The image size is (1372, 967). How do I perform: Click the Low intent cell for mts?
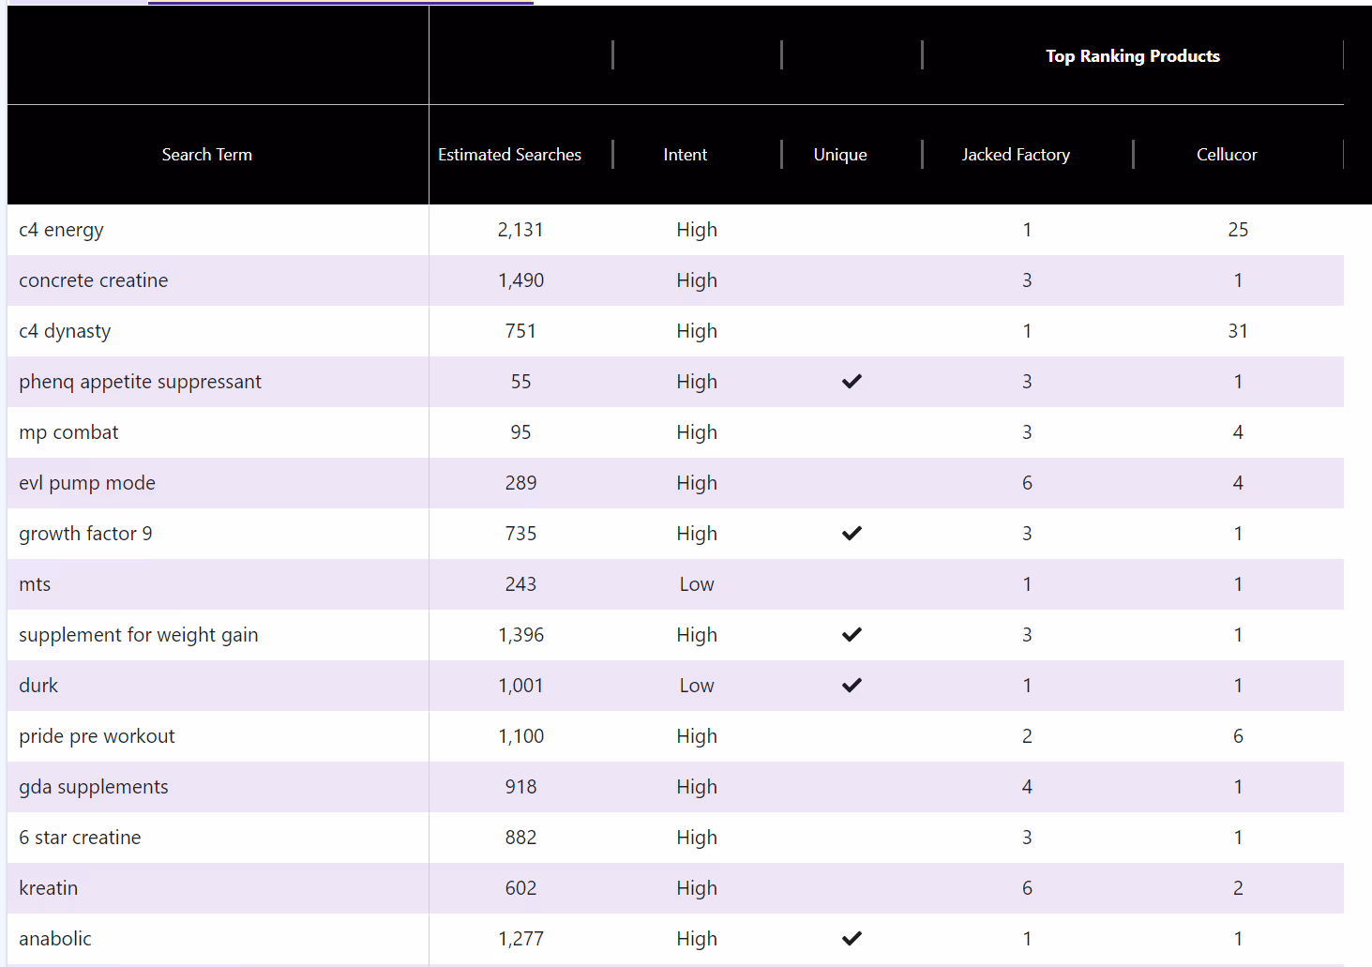pos(697,584)
